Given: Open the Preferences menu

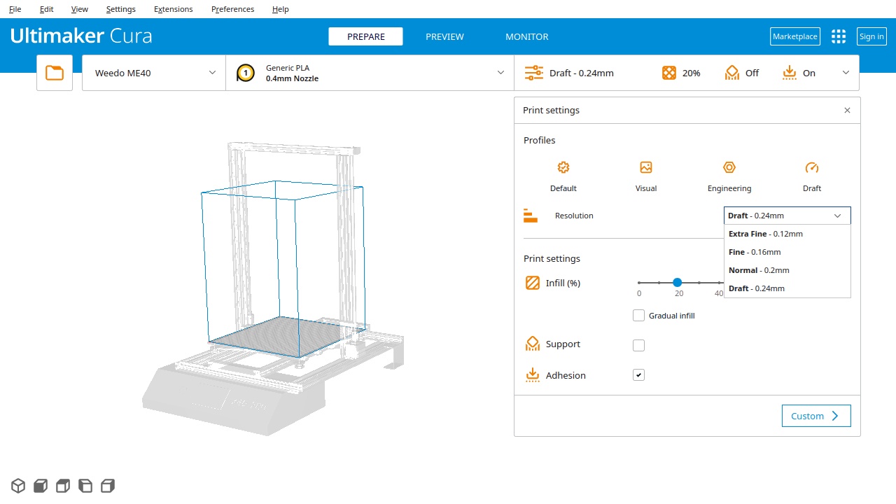Looking at the screenshot, I should 232,9.
